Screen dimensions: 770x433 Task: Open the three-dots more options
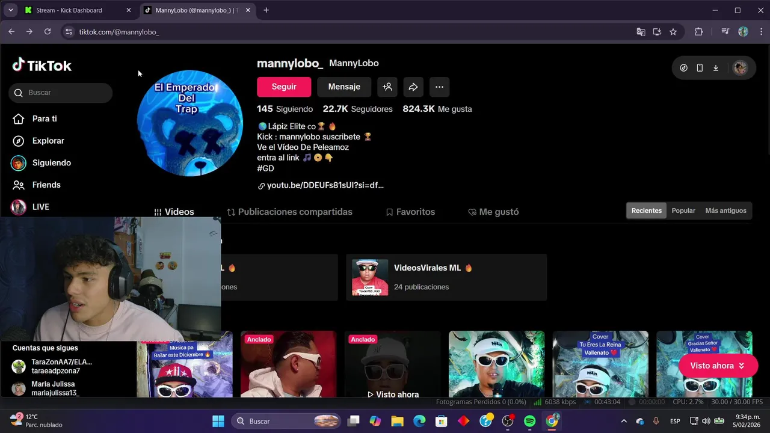pos(439,87)
